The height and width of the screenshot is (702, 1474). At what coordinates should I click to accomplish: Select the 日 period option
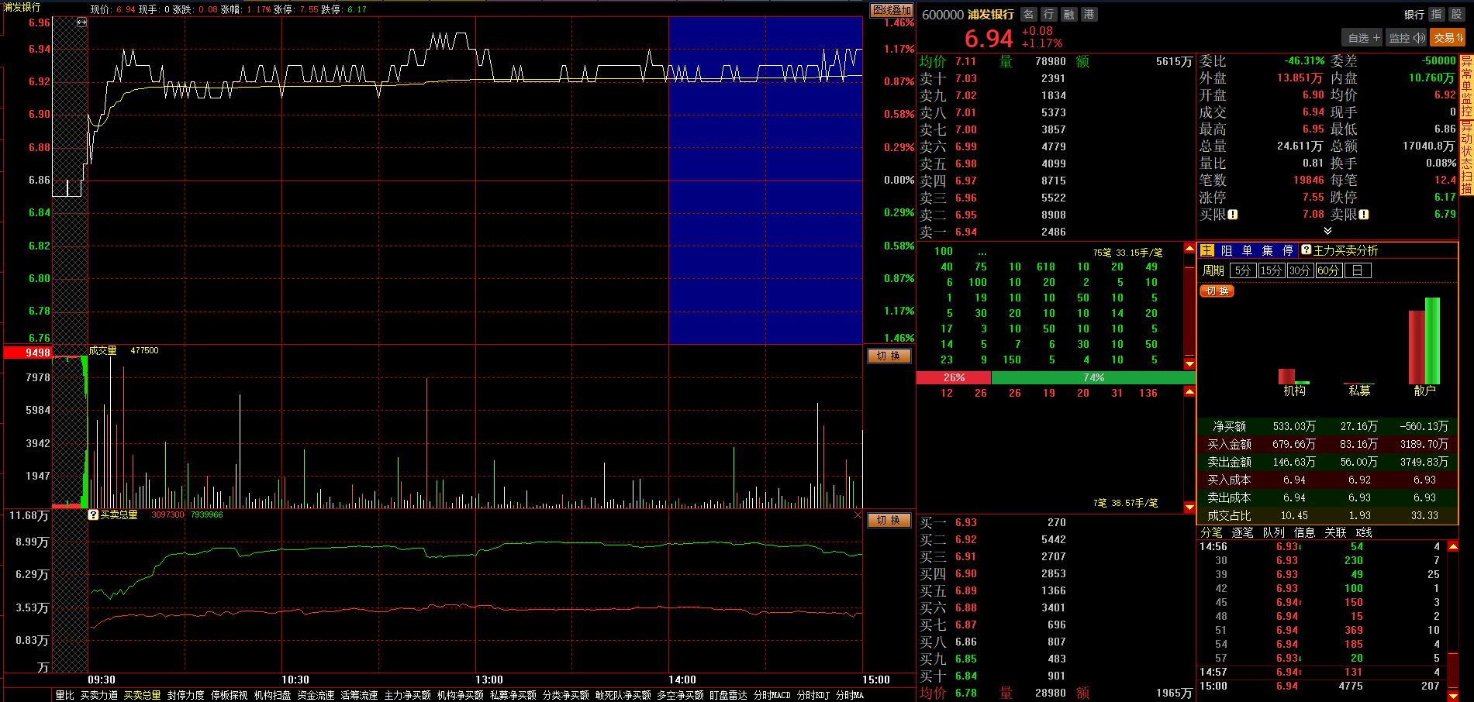pos(1357,270)
